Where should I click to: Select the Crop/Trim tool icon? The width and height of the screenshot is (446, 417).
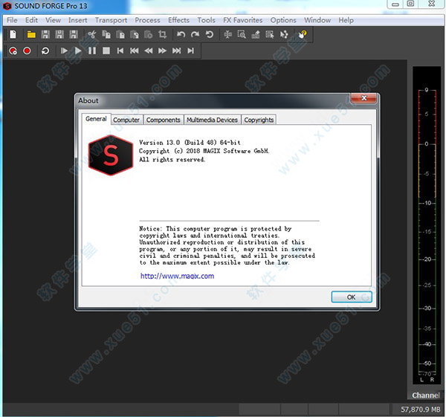coord(163,35)
